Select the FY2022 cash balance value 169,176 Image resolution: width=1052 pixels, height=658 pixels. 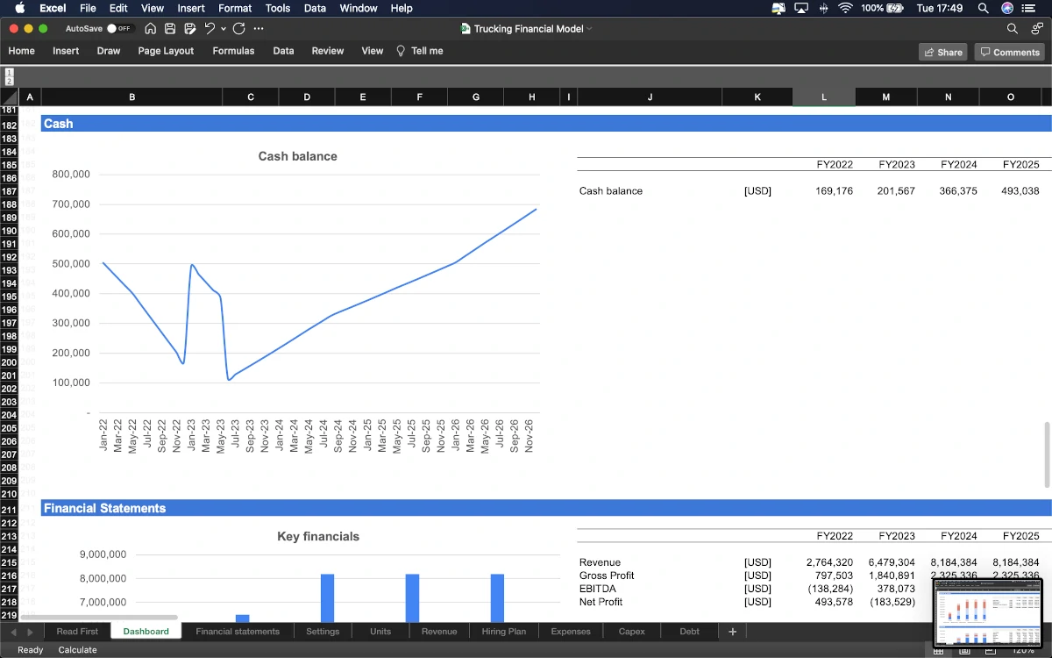[x=833, y=191]
